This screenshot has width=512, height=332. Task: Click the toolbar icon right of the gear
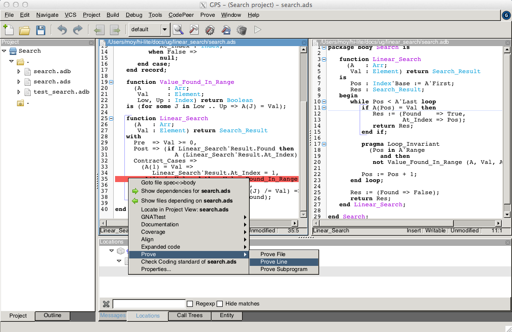(x=226, y=30)
